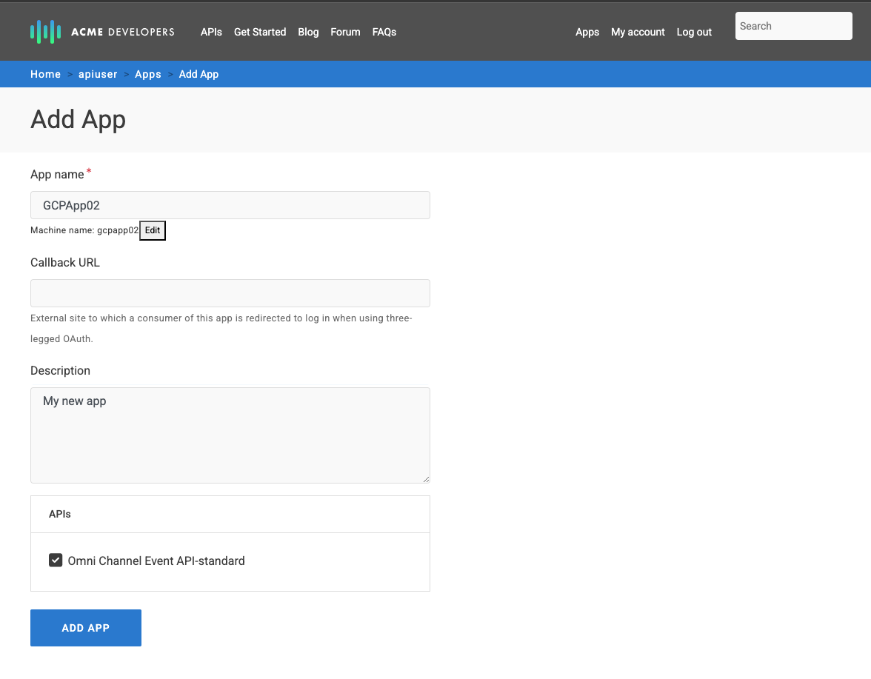Click the Add App breadcrumb entry
Screen dimensions: 871x679
pos(198,74)
